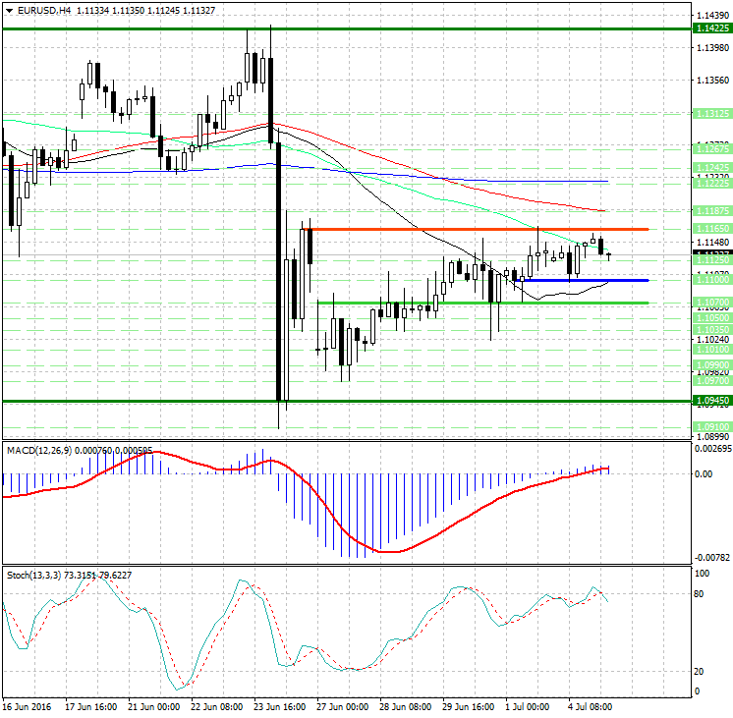Click the EURUSD,H4 chart title label
Image resolution: width=733 pixels, height=718 pixels.
click(38, 10)
